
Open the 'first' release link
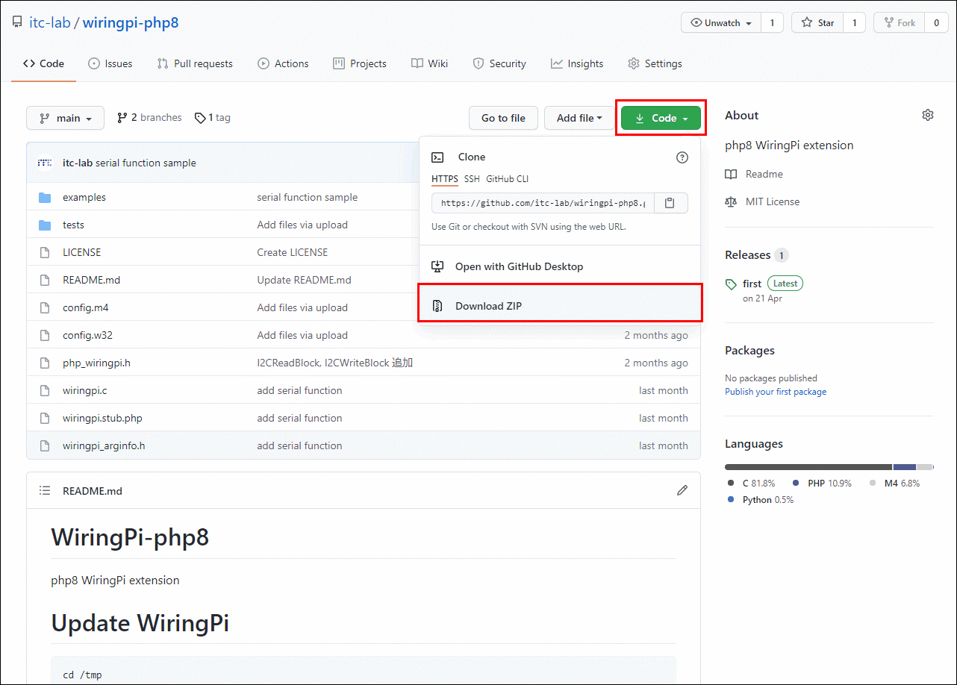(752, 284)
